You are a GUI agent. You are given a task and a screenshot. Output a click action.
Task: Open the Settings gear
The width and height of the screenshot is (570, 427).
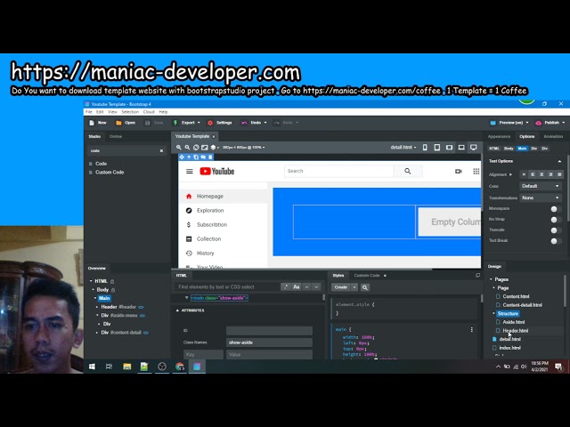pyautogui.click(x=210, y=123)
